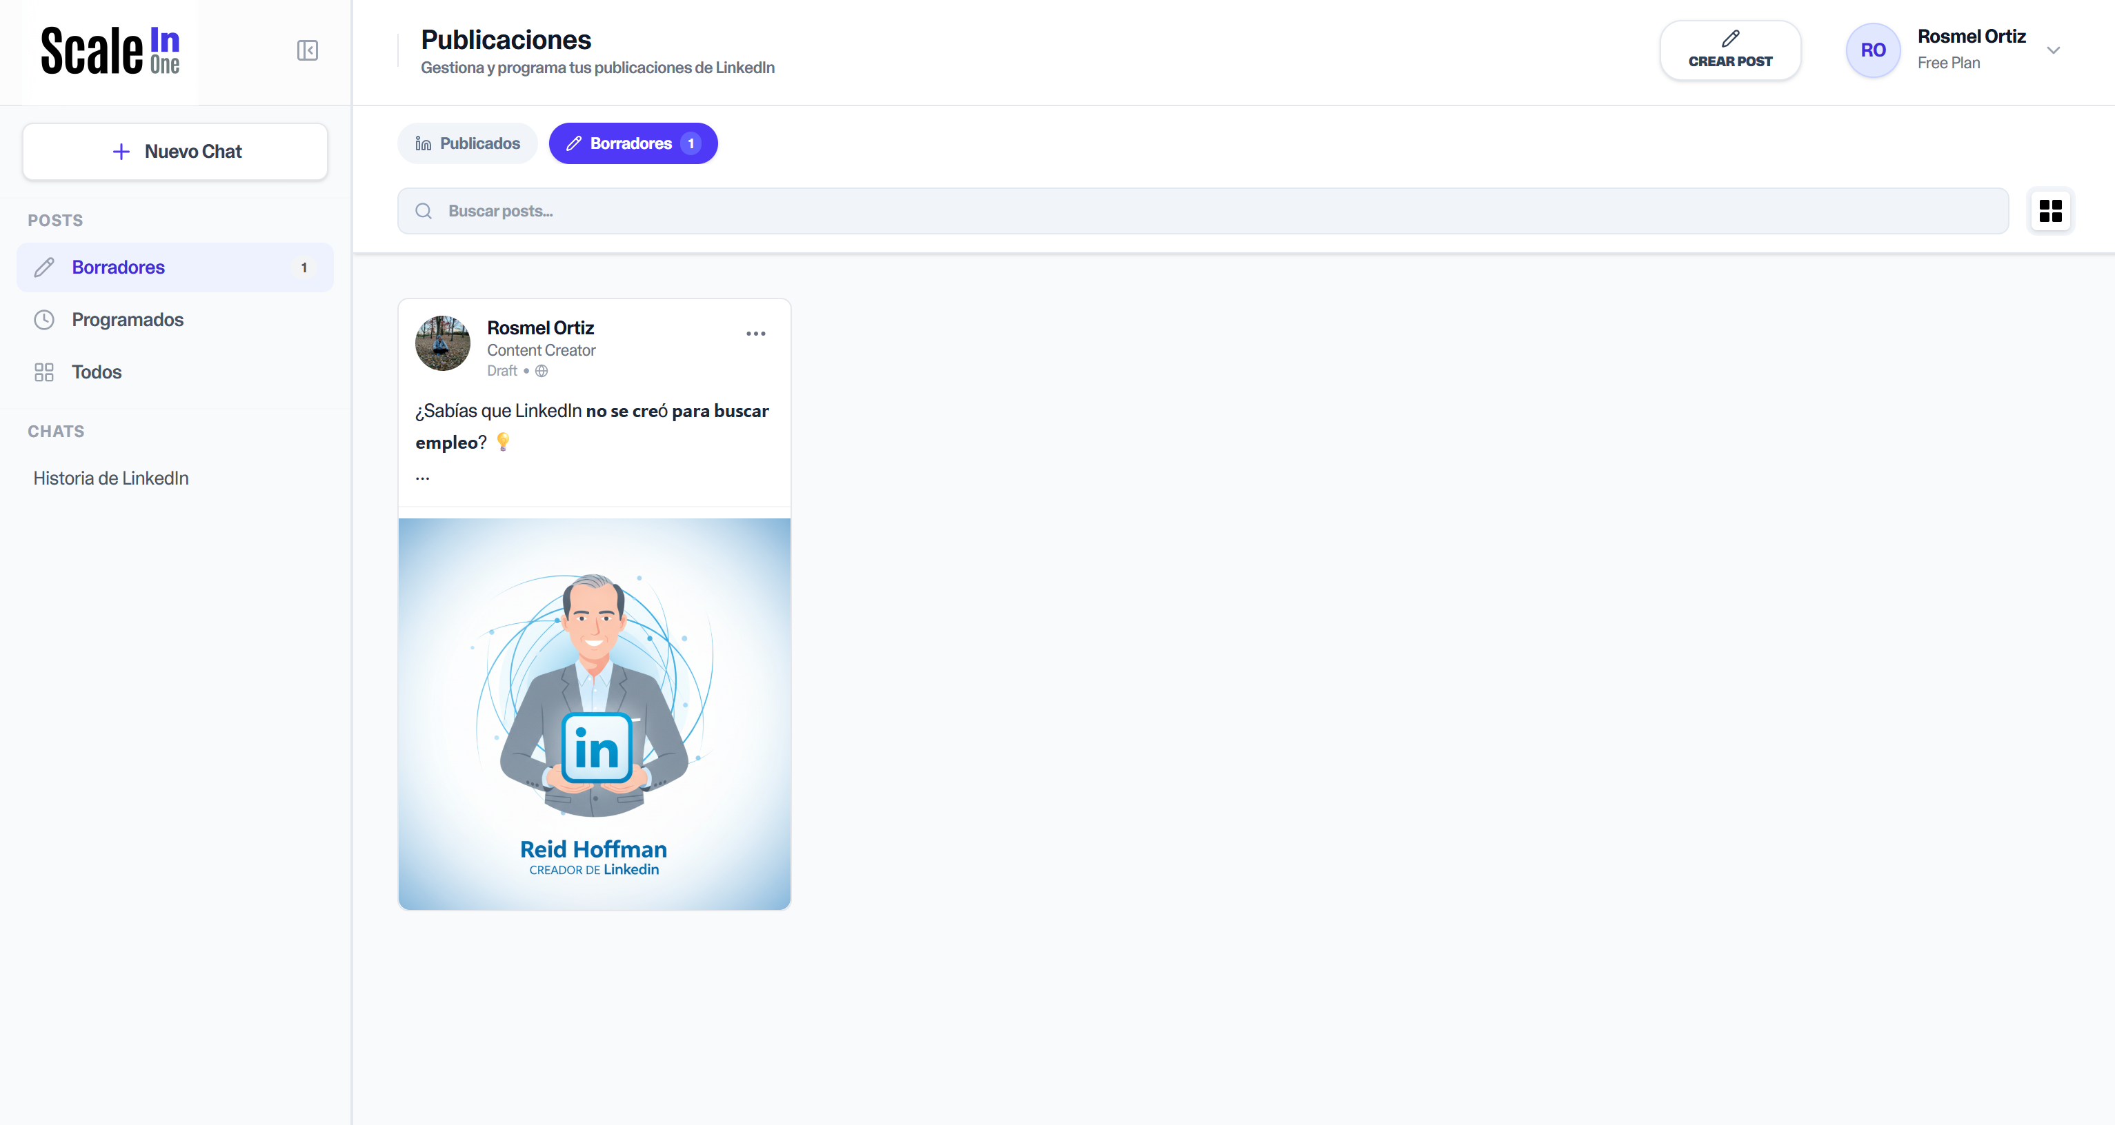Open the Reid Hoffman post image
This screenshot has width=2115, height=1125.
coord(594,714)
